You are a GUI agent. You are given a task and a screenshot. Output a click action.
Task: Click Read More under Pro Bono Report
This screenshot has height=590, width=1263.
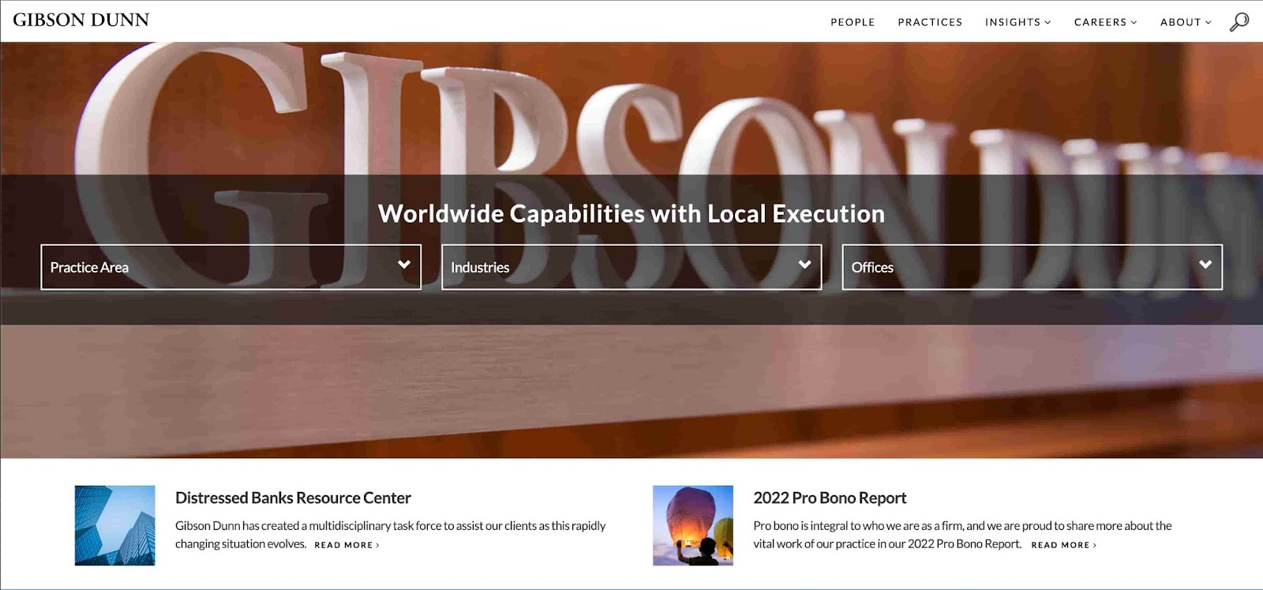tap(1063, 545)
